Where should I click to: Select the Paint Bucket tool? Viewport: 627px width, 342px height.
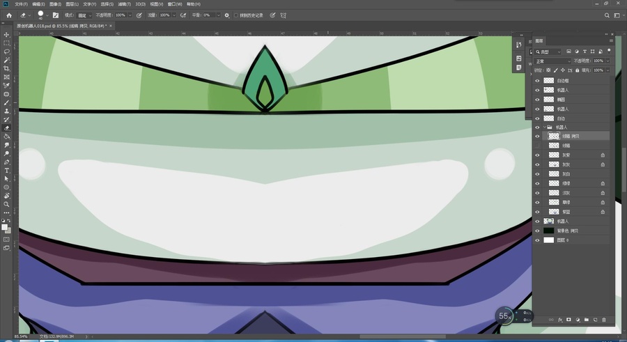(6, 137)
